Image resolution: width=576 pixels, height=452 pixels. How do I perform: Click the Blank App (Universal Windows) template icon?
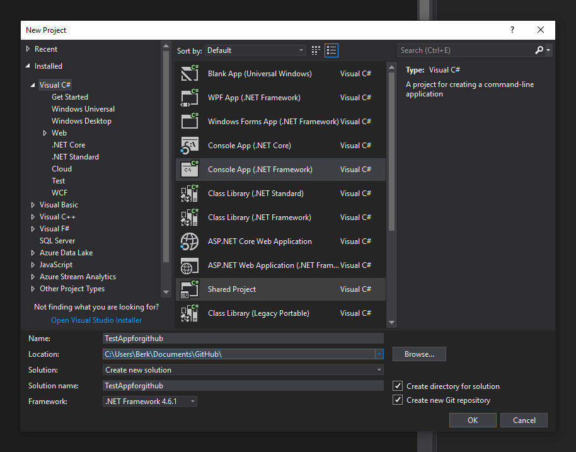[190, 73]
